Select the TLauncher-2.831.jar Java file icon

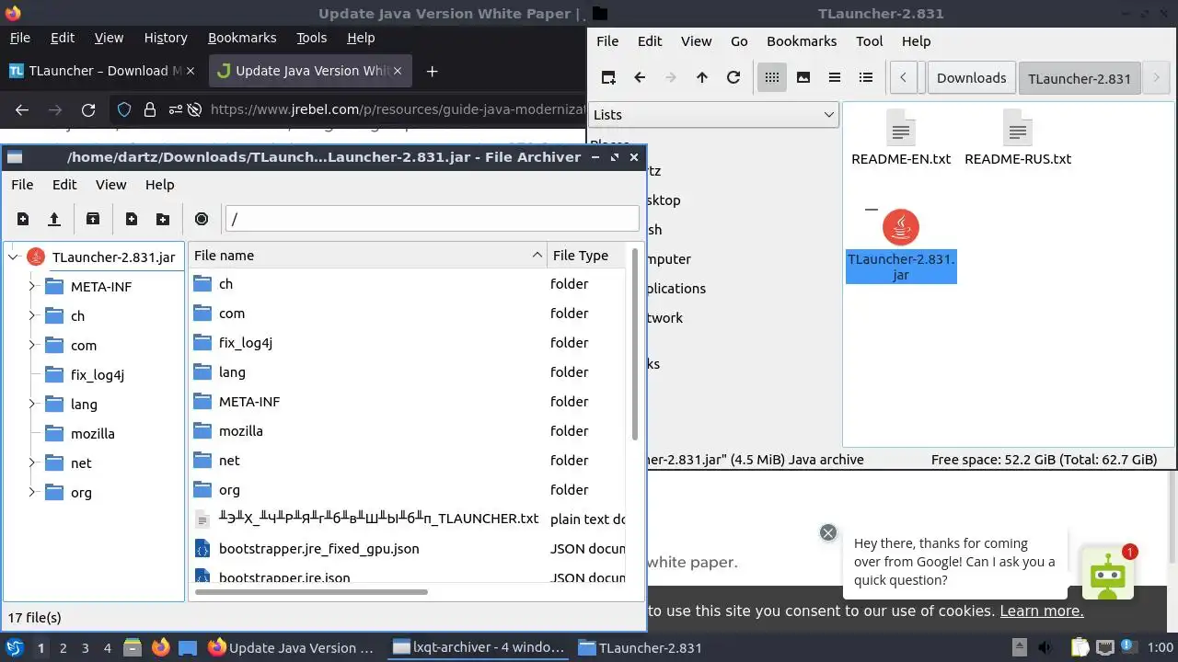[x=901, y=227]
